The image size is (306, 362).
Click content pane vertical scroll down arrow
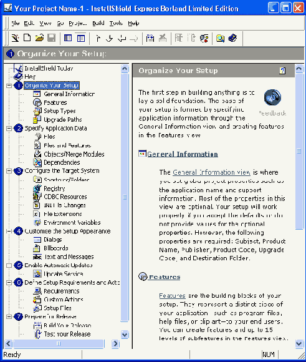click(299, 343)
